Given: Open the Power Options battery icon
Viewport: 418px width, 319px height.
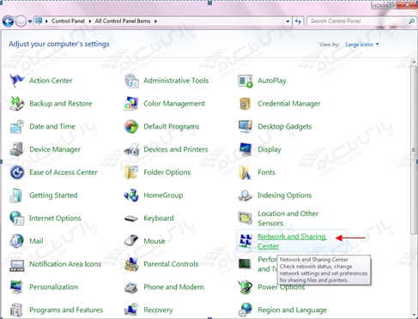Looking at the screenshot, I should 245,287.
